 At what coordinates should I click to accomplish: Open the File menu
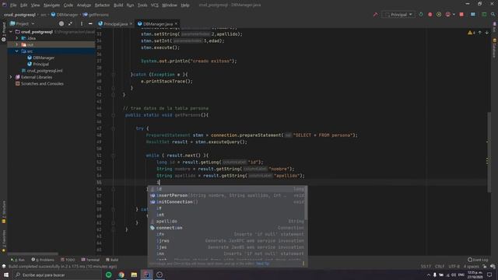pyautogui.click(x=13, y=5)
